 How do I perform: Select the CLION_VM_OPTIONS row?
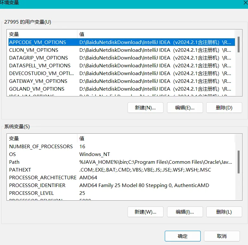point(34,50)
